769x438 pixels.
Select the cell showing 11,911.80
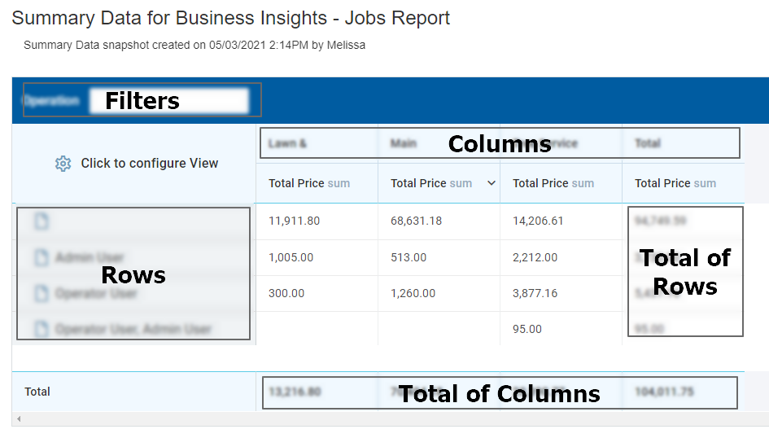(294, 221)
